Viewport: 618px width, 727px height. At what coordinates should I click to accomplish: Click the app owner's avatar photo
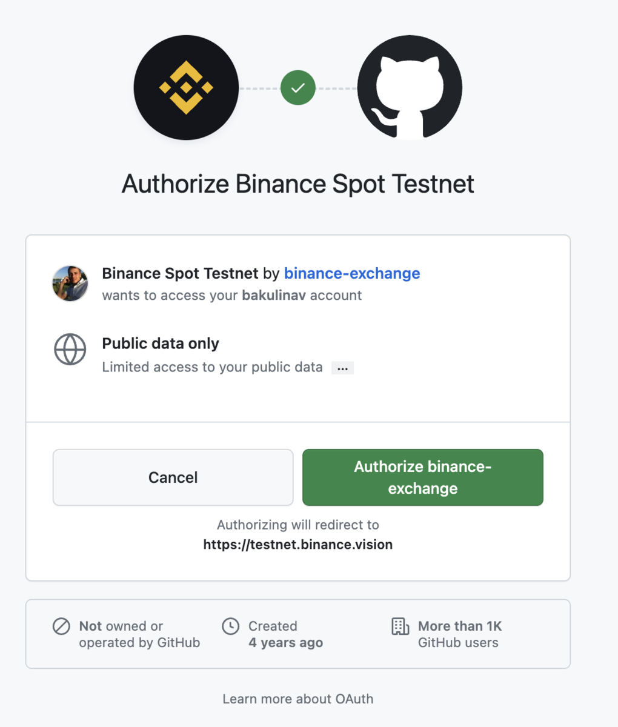pos(70,283)
